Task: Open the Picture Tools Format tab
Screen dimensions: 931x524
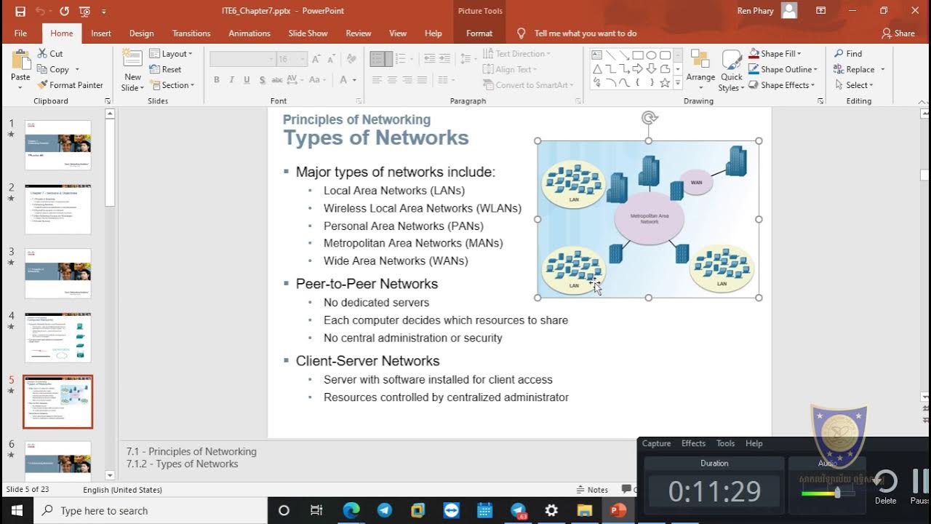Action: click(479, 33)
